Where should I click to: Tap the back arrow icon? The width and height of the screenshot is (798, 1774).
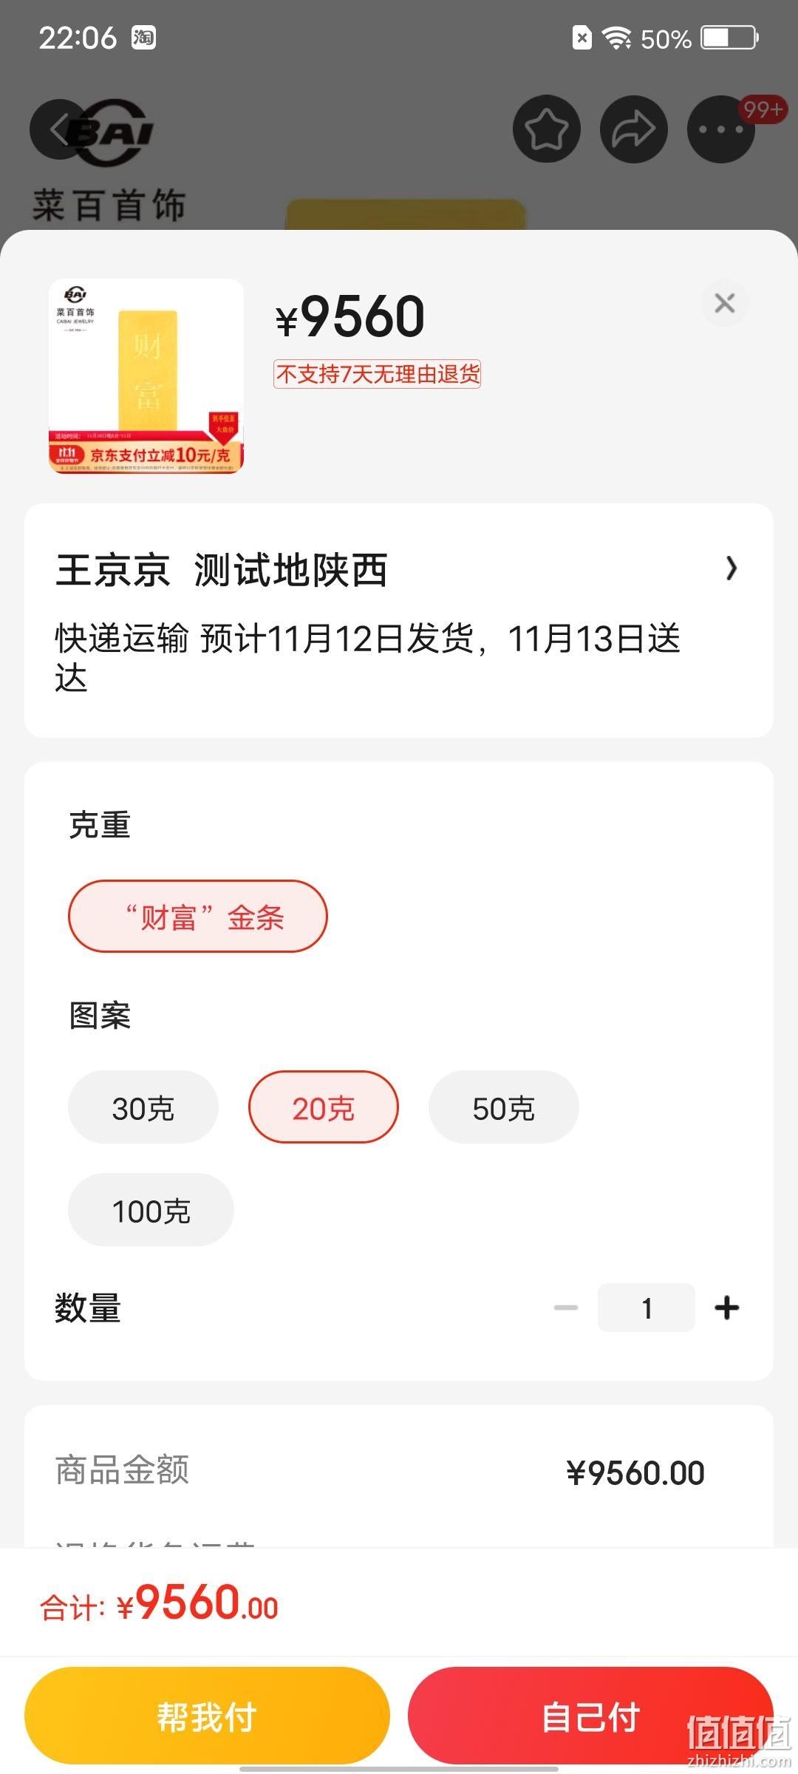[x=61, y=129]
